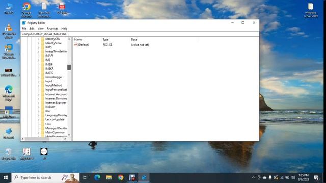The width and height of the screenshot is (326, 183).
Task: Open the volume control in the tray
Action: click(293, 178)
